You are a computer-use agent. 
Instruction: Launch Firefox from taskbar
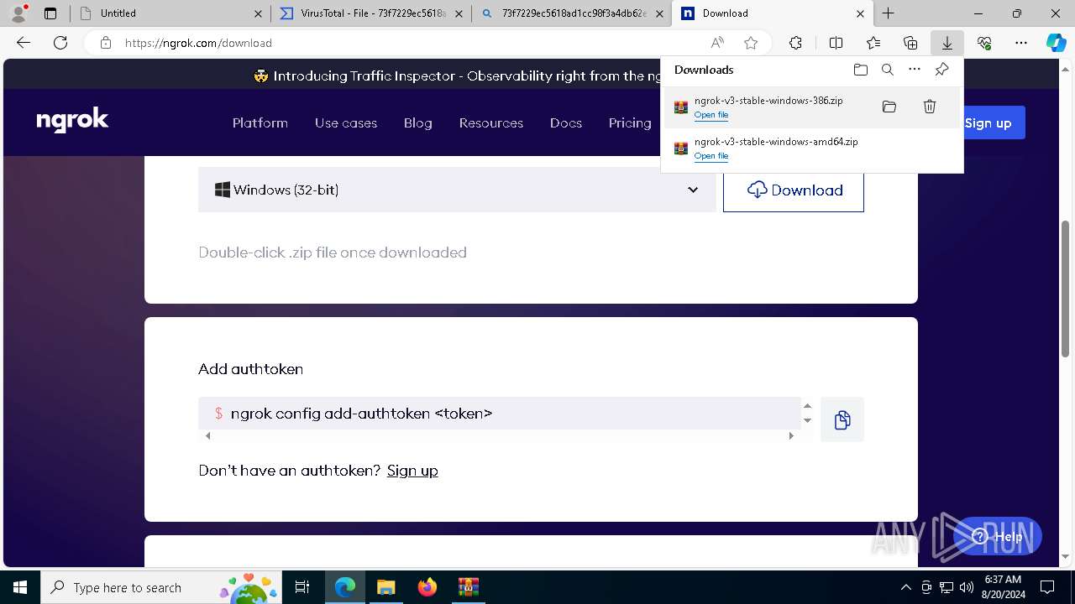427,587
